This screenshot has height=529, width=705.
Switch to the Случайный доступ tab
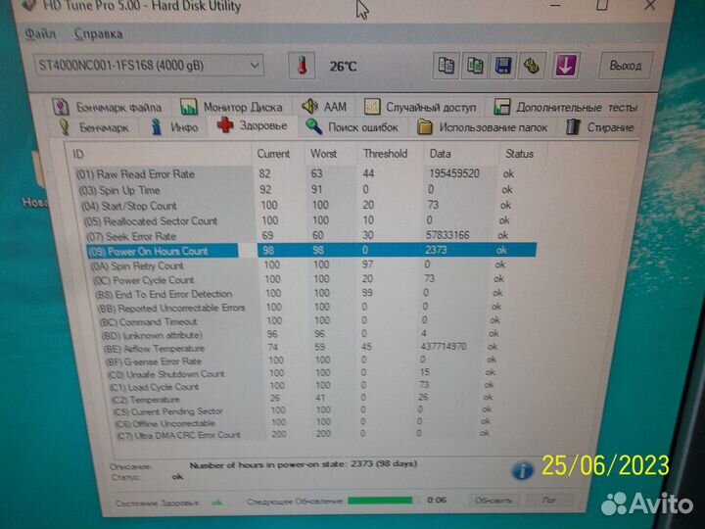click(x=420, y=107)
